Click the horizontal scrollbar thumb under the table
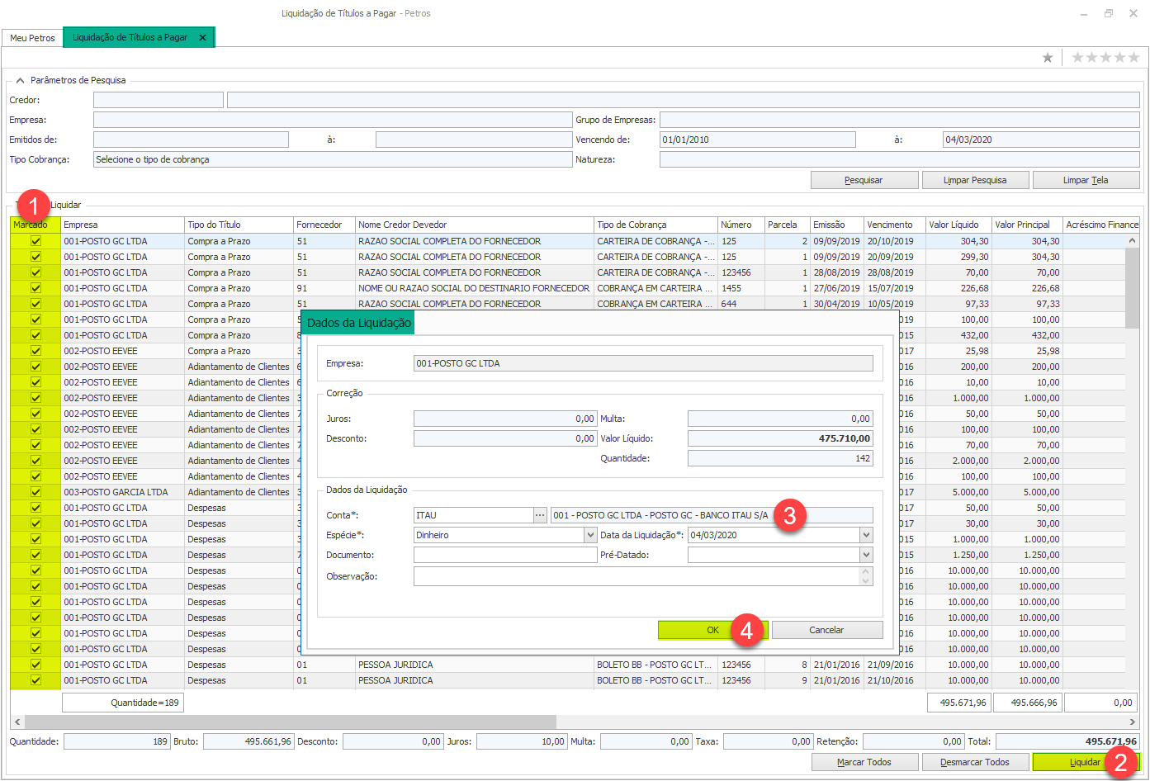Image resolution: width=1150 pixels, height=781 pixels. 291,722
